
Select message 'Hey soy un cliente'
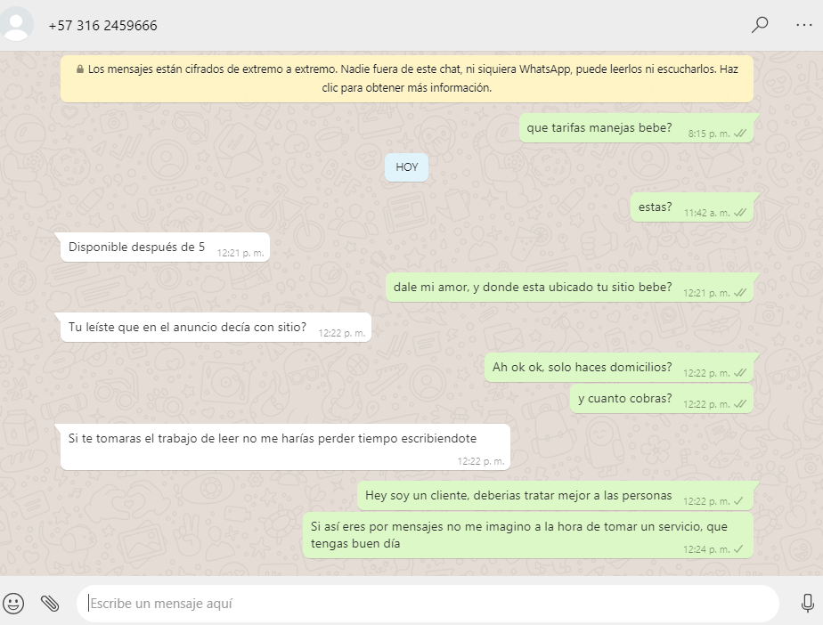point(555,495)
